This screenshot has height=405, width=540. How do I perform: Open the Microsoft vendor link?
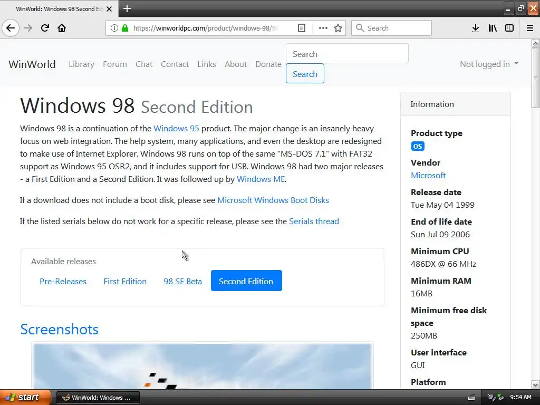(x=428, y=175)
